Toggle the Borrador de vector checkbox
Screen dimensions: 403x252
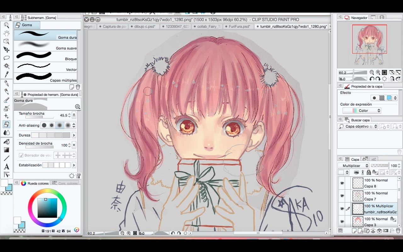[x=21, y=155]
